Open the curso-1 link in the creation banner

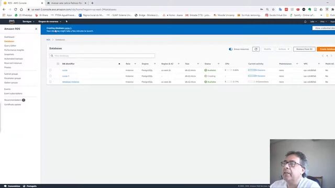pyautogui.click(x=68, y=28)
